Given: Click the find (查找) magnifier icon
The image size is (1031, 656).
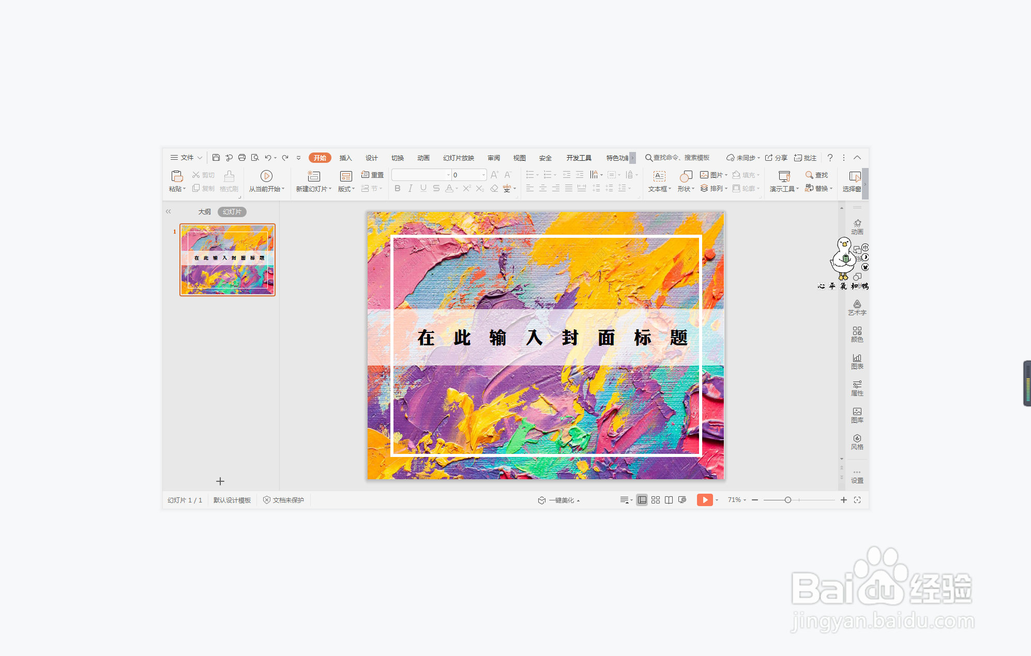Looking at the screenshot, I should [809, 175].
